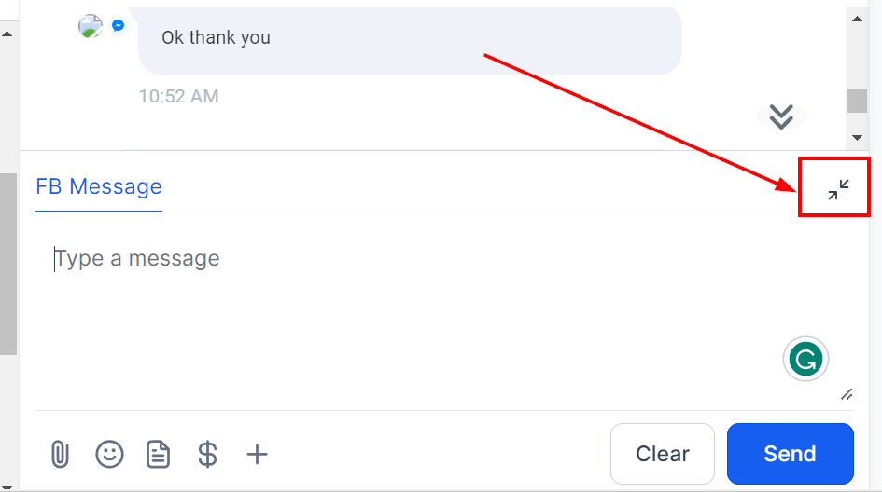Click the conversation scrollbar up arrow

point(857,19)
